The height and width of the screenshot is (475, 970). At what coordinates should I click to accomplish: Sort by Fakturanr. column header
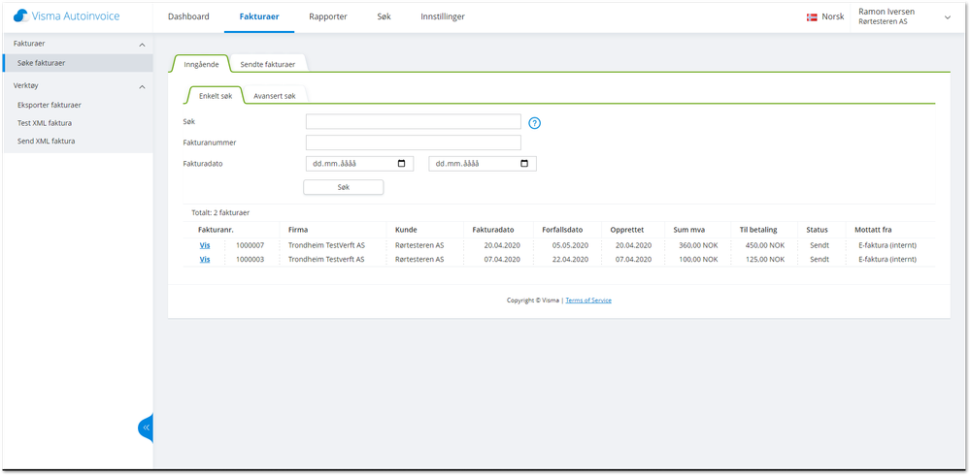tap(216, 230)
